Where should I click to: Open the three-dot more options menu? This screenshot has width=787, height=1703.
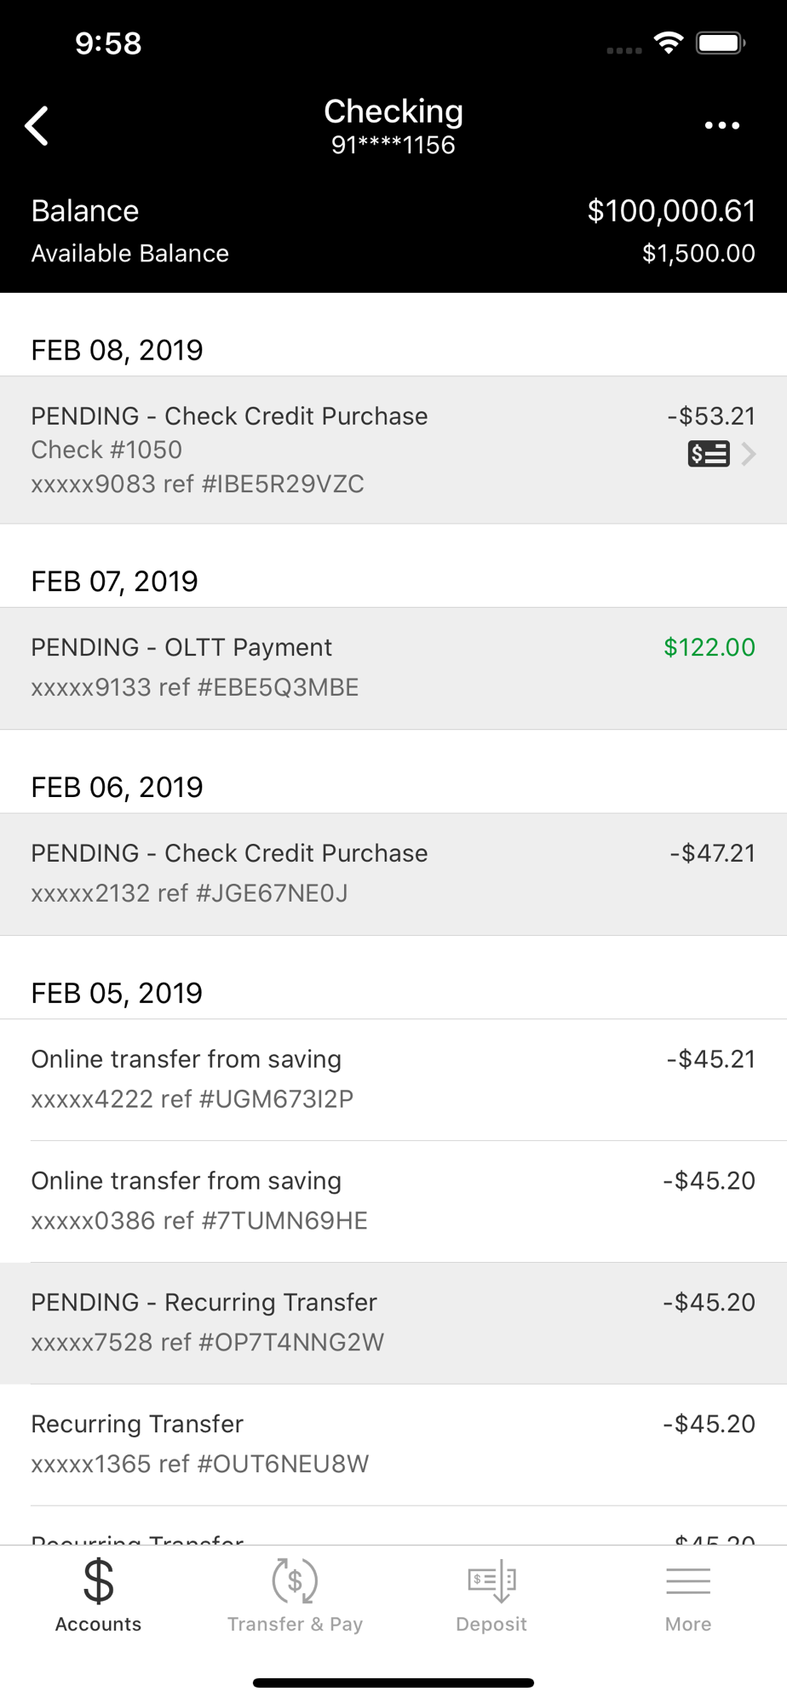pos(721,126)
